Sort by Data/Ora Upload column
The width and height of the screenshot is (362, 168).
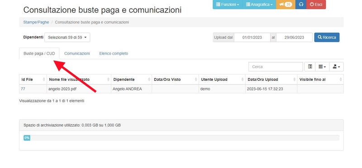(x=271, y=79)
